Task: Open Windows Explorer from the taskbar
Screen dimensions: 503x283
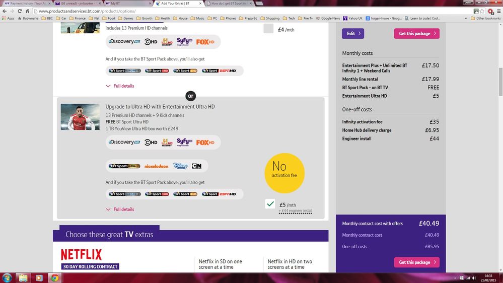Action: pos(23,278)
